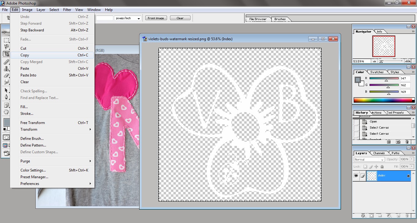
Task: Open the History panel options menu
Action: coord(413,112)
